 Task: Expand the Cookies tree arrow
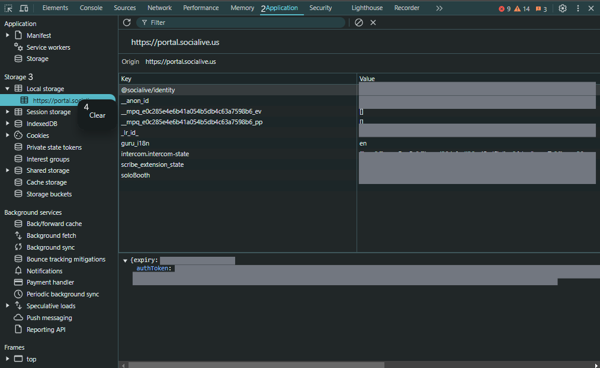(x=7, y=135)
